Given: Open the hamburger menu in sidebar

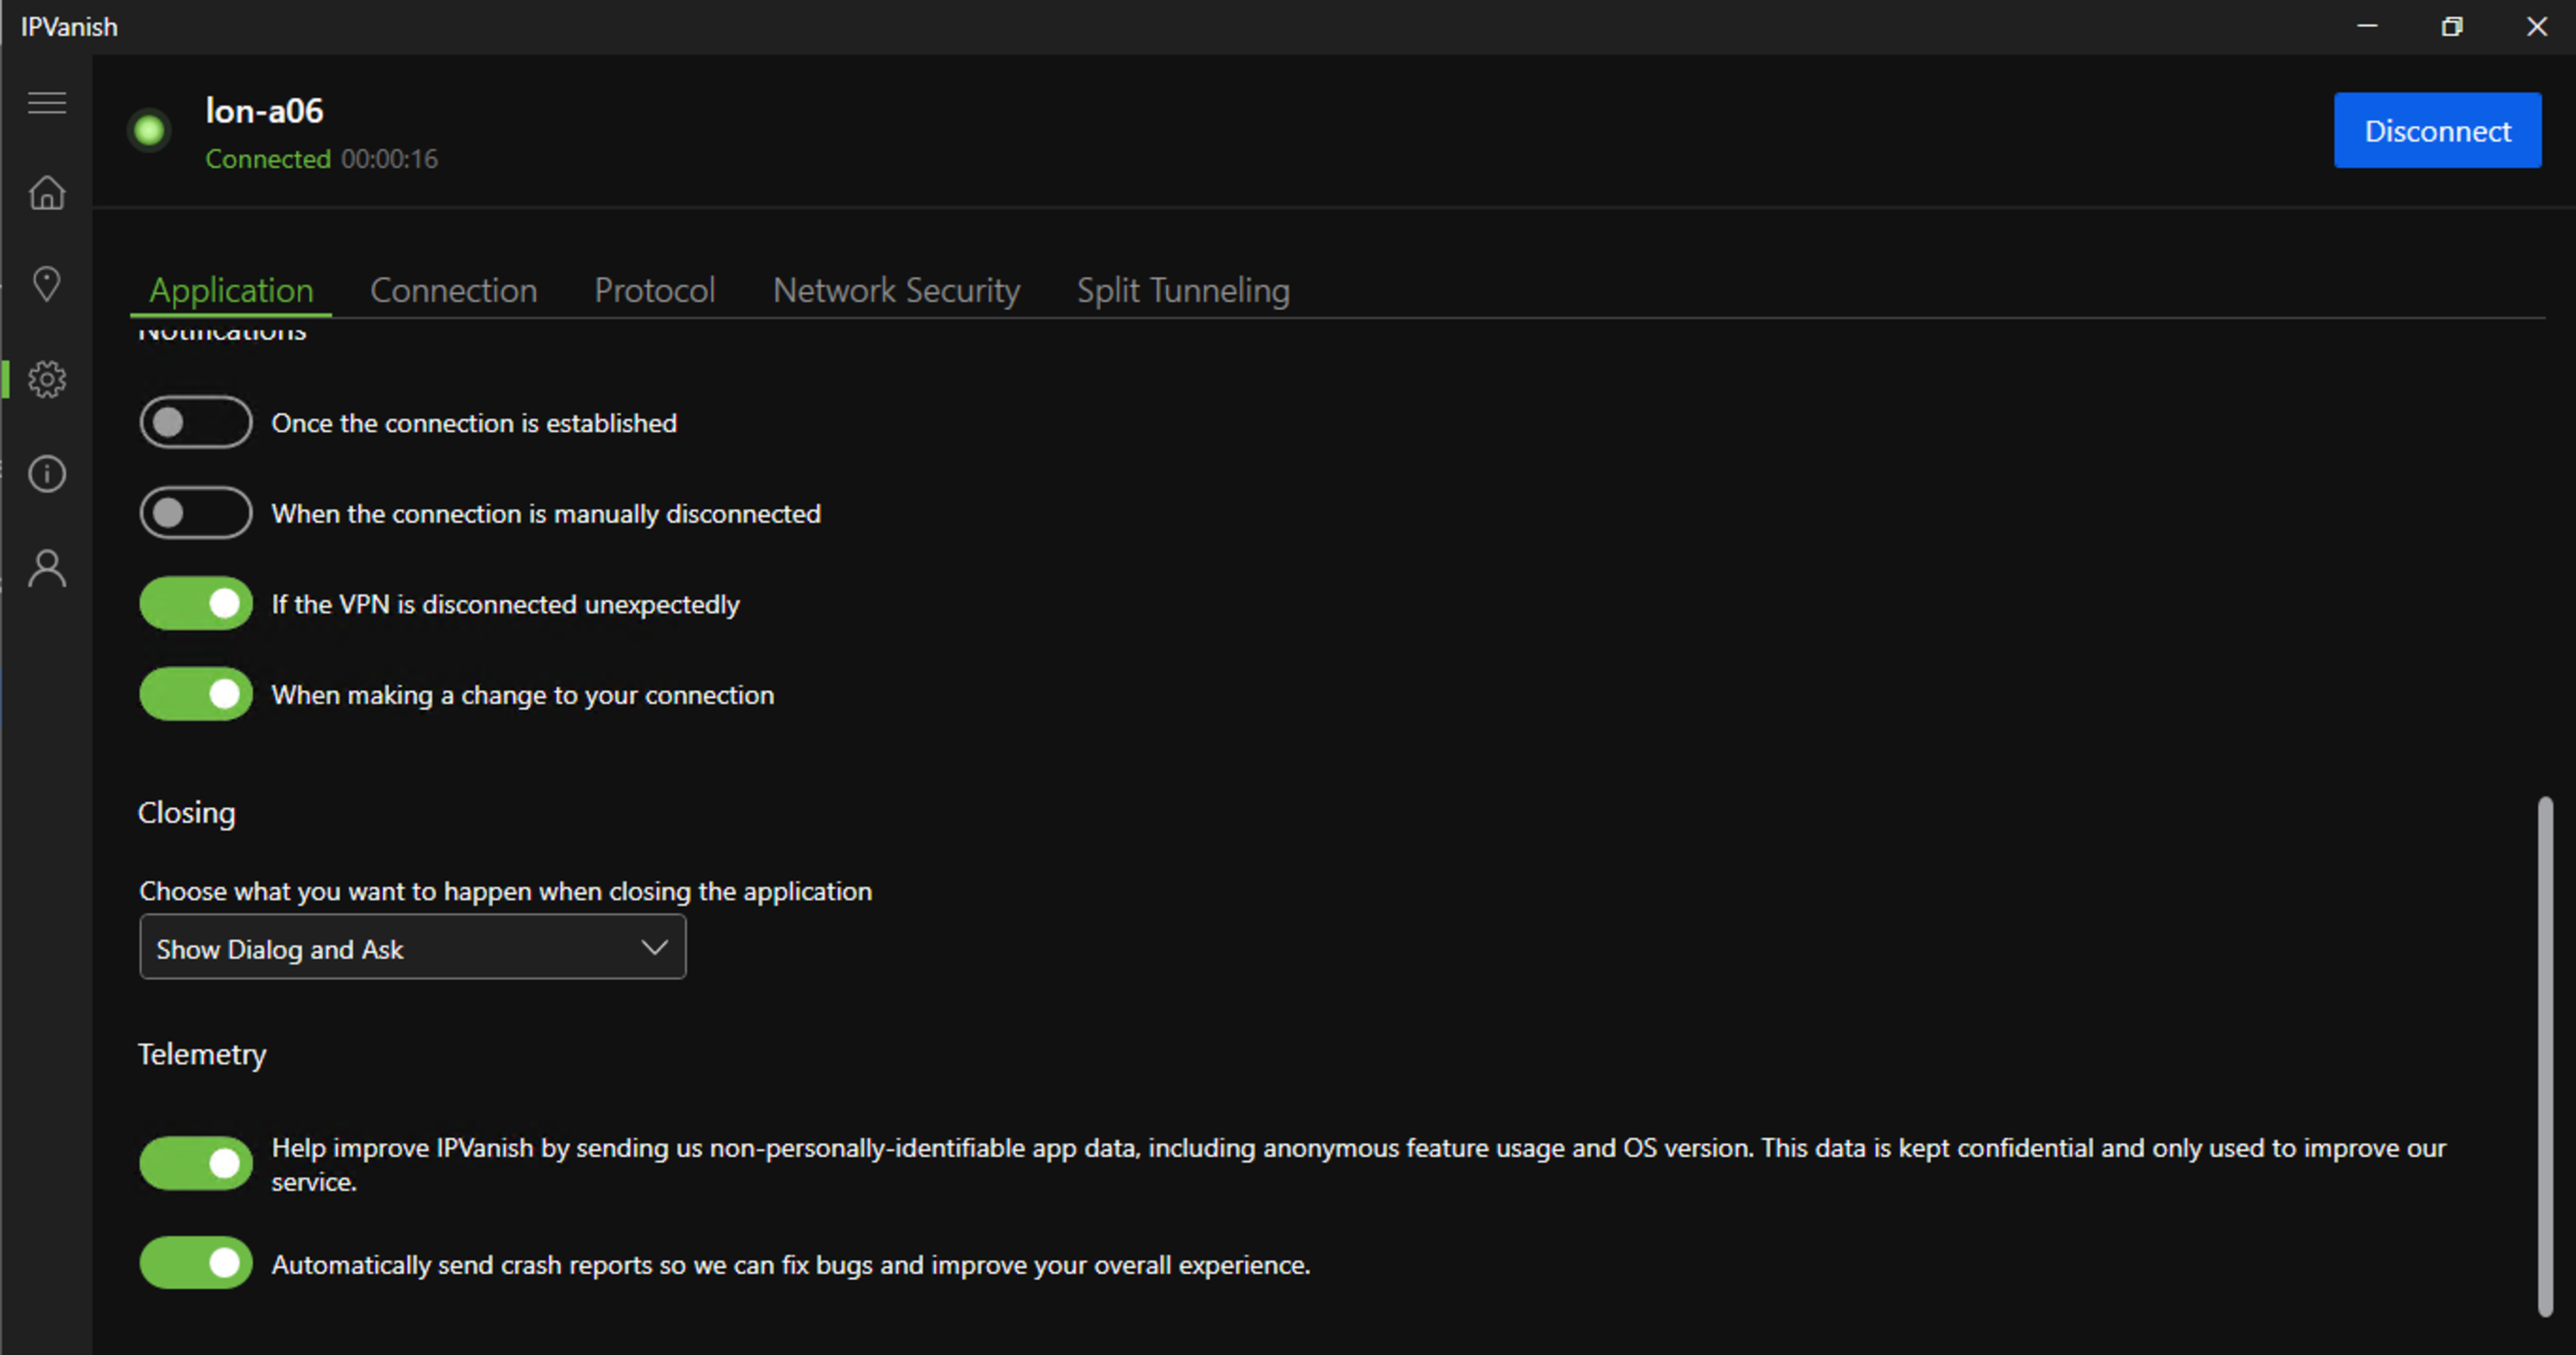Looking at the screenshot, I should pyautogui.click(x=47, y=103).
